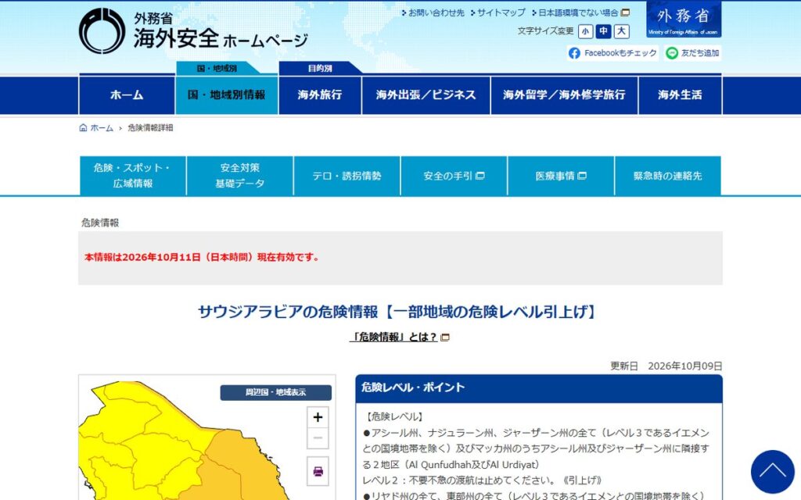Select 国・地域別情報 navigation tab

click(227, 95)
